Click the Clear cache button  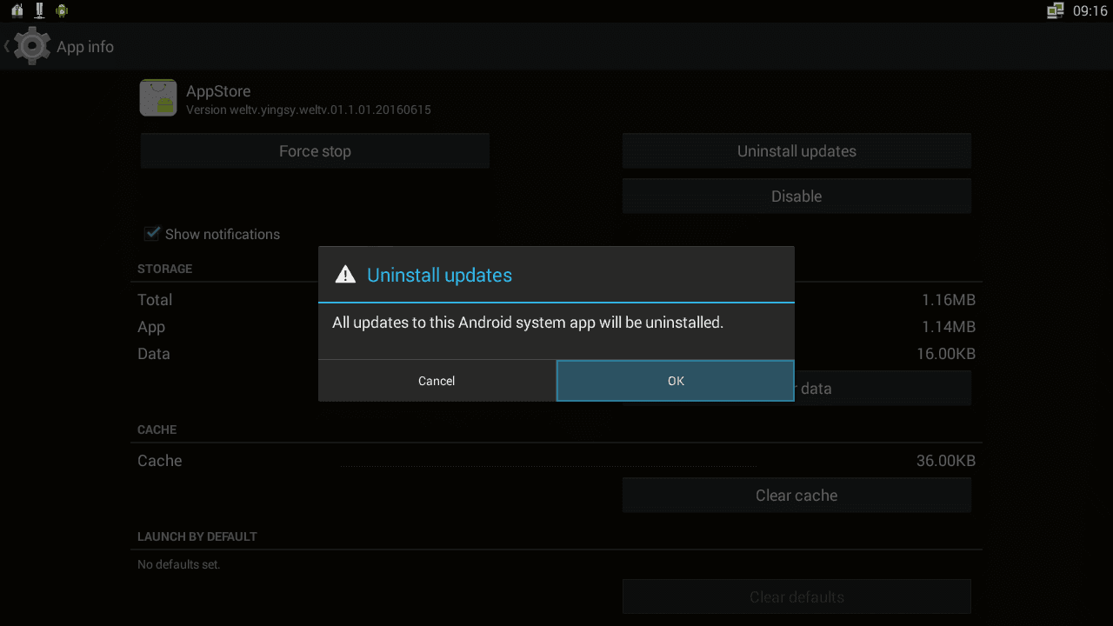coord(796,496)
